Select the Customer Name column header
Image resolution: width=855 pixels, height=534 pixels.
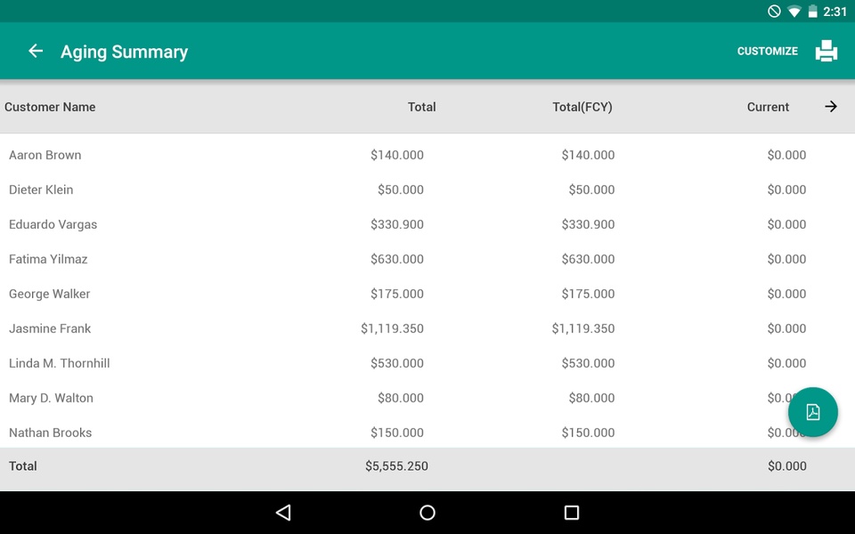50,107
